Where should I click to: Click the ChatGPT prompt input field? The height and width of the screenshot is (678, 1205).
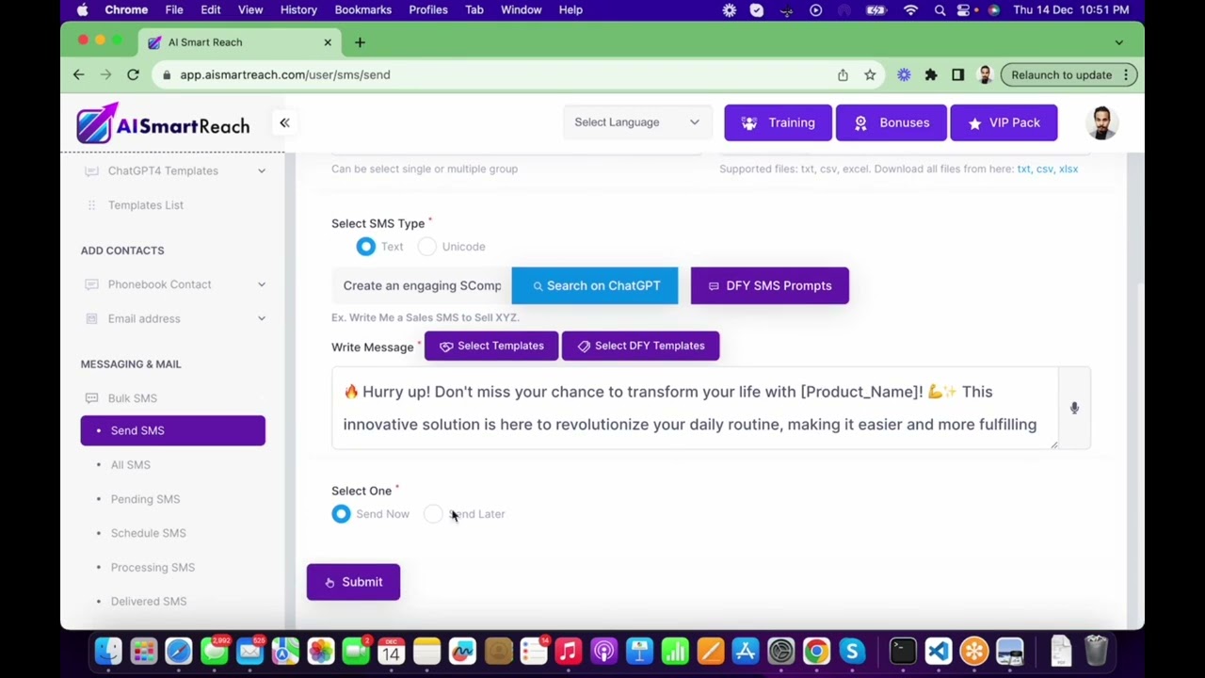422,285
